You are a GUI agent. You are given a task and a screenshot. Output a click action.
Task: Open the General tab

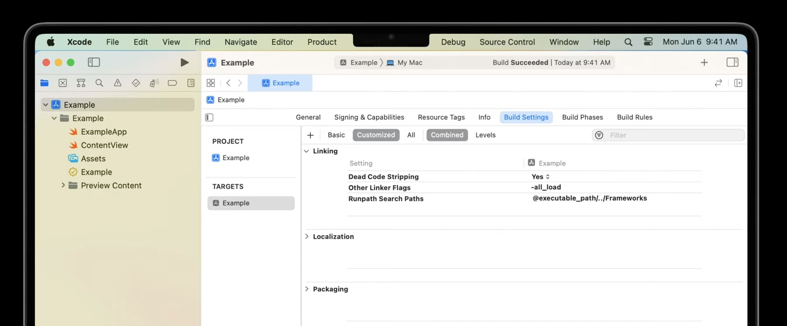tap(309, 117)
